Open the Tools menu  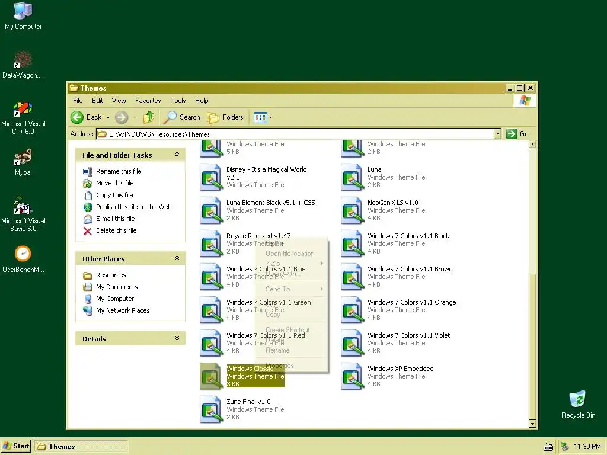pyautogui.click(x=178, y=101)
